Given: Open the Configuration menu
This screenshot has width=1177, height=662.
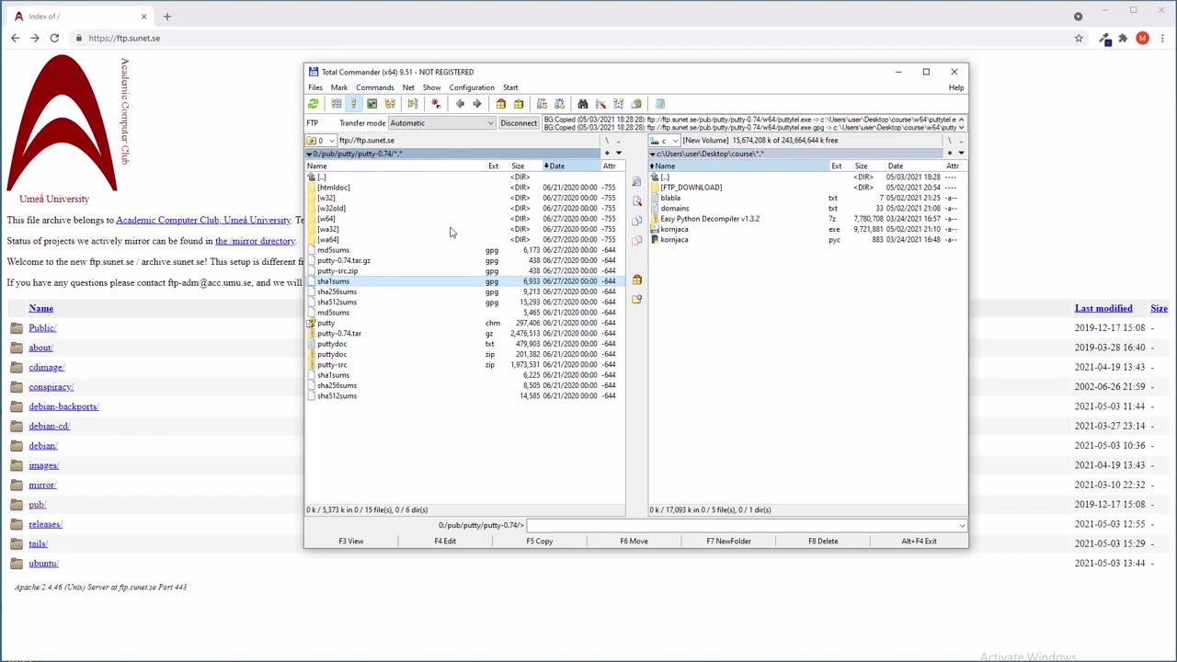Looking at the screenshot, I should pyautogui.click(x=472, y=87).
